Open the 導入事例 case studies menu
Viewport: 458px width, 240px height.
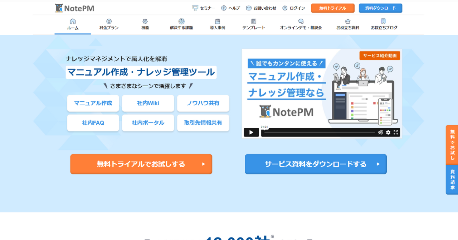point(218,24)
